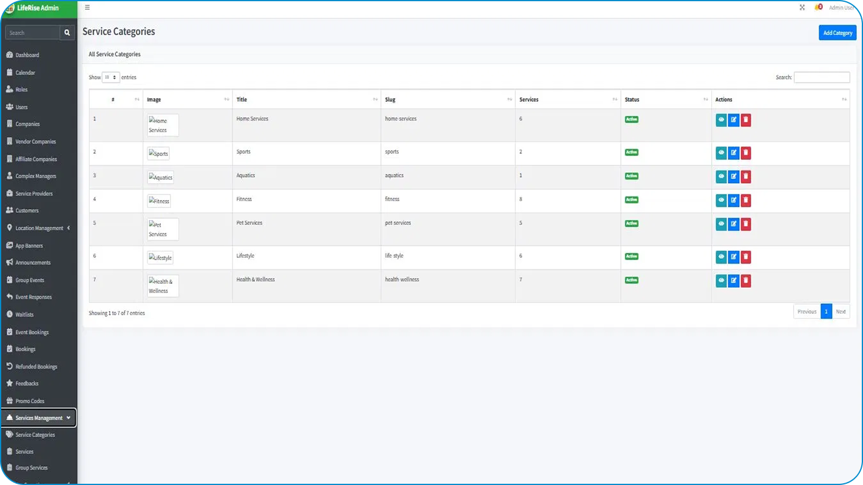Image resolution: width=863 pixels, height=485 pixels.
Task: Sort table by Services column
Action: point(567,99)
